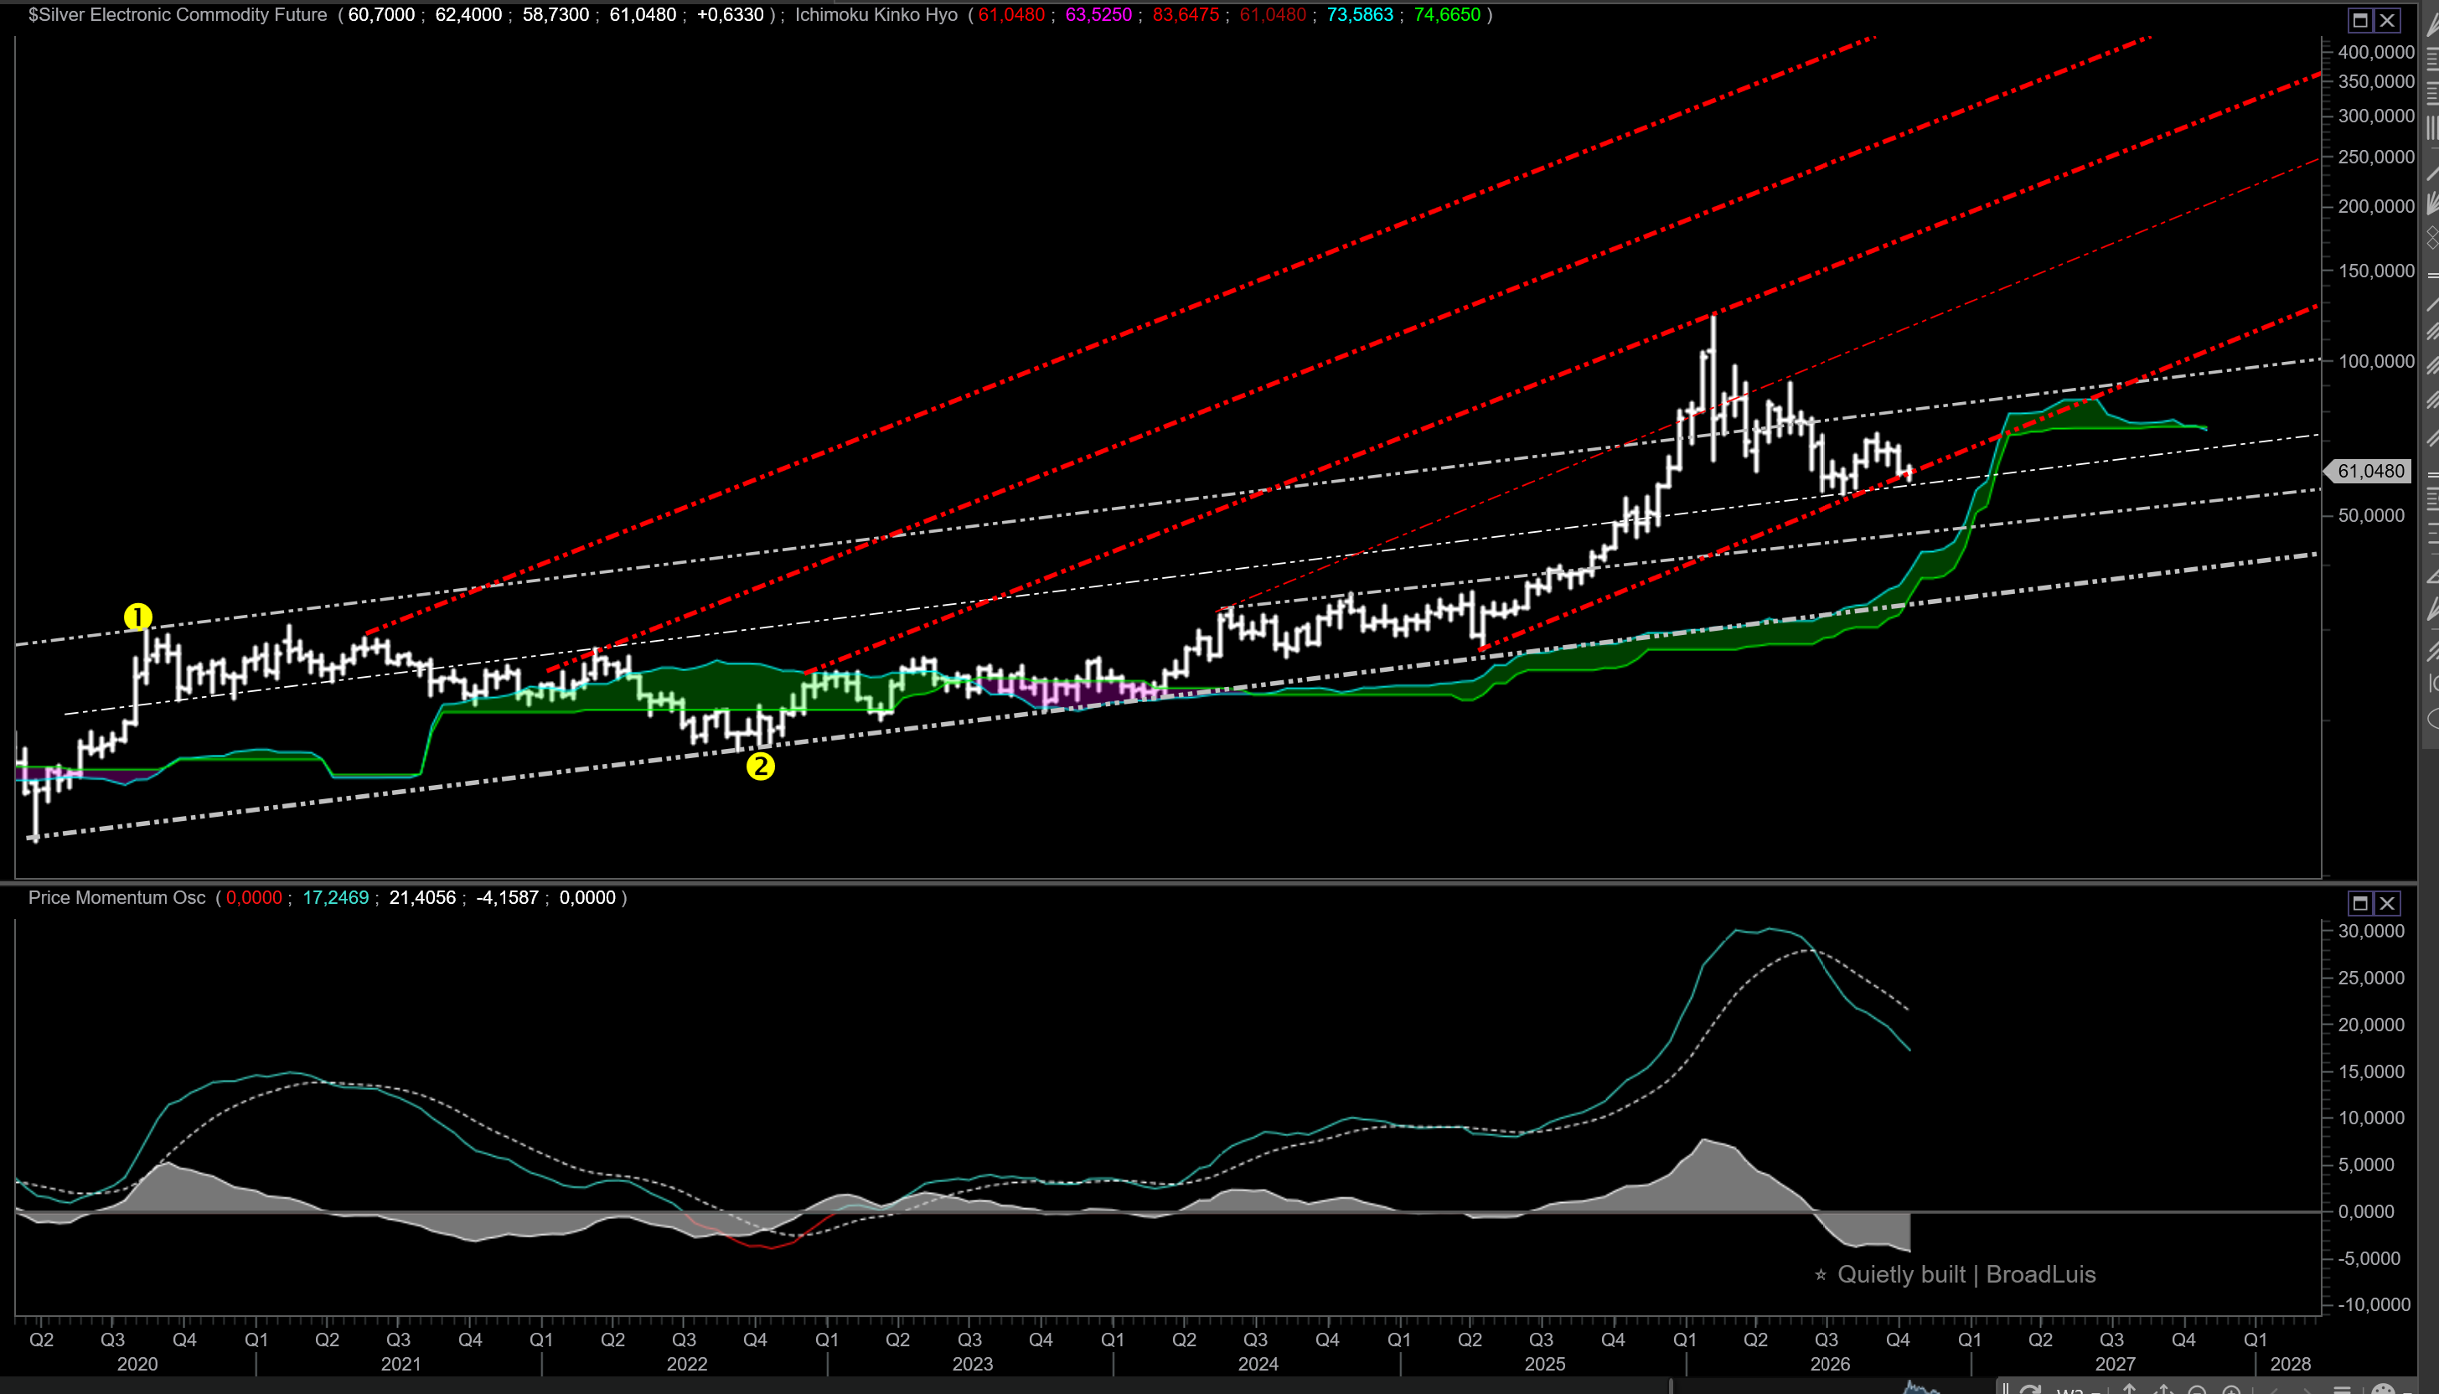Click the refresh arrow in bottom toolbar

click(x=2030, y=1390)
